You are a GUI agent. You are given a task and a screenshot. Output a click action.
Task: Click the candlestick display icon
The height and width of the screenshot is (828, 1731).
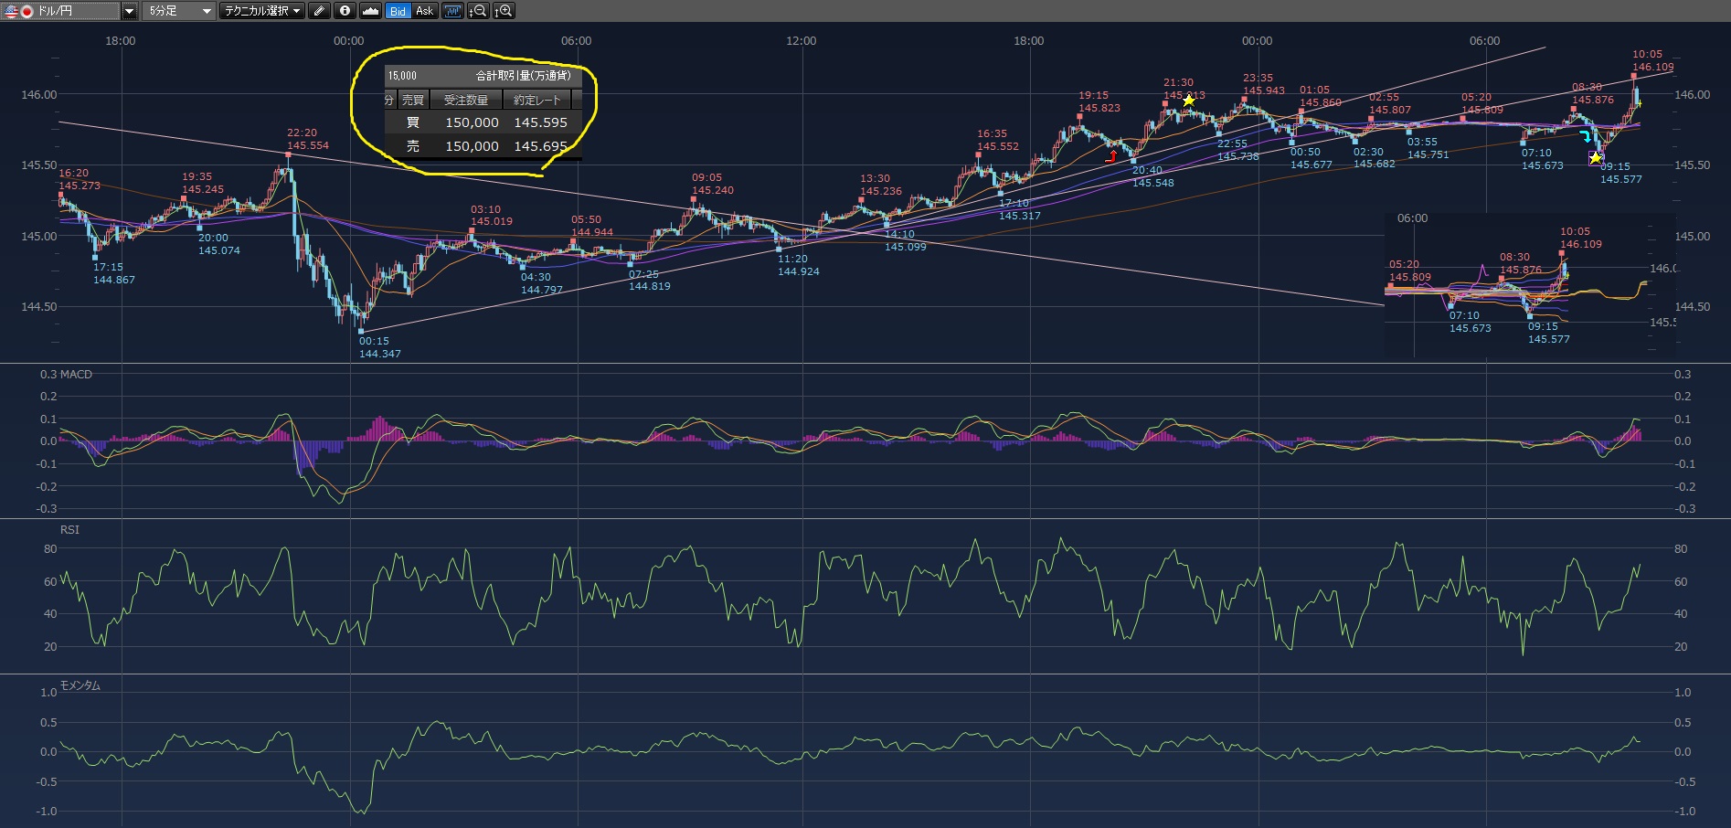coord(452,11)
